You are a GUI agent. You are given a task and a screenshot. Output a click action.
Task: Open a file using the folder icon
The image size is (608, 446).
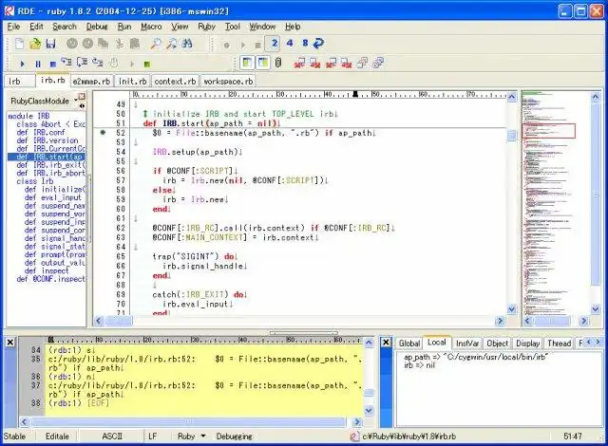pos(35,44)
